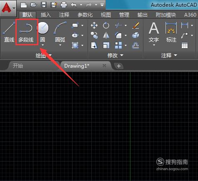Click the Open file folder icon
The width and height of the screenshot is (198, 181).
click(34, 5)
